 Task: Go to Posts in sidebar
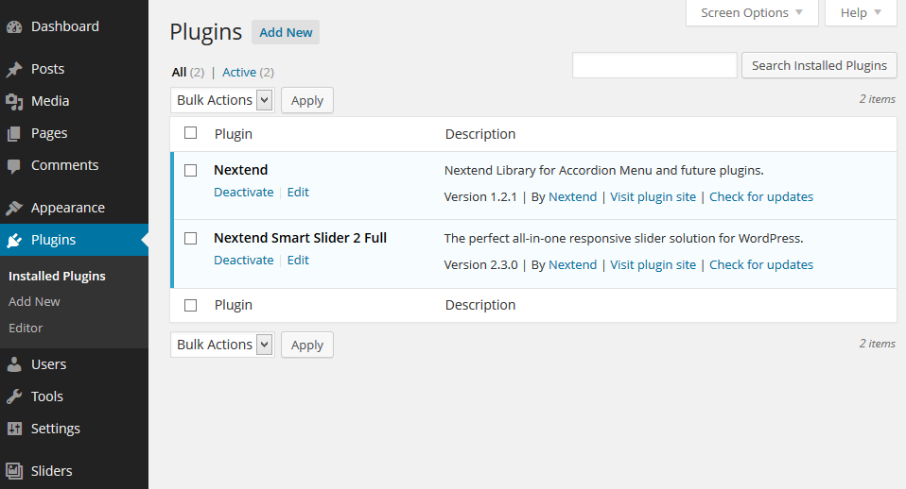[48, 69]
